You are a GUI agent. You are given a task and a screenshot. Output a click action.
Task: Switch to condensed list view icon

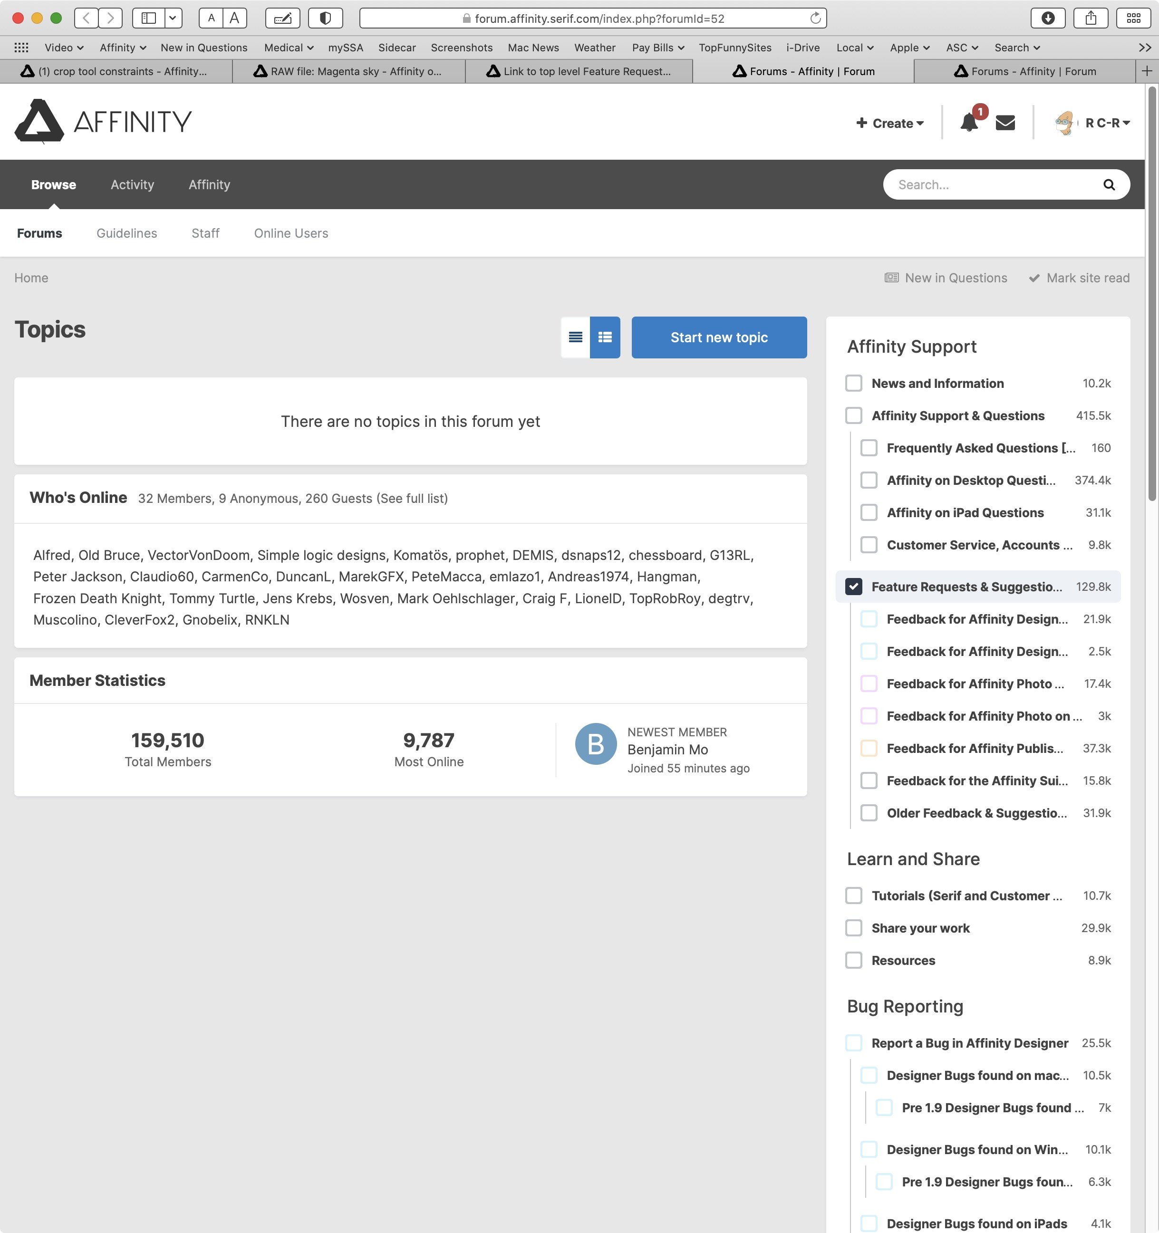click(575, 337)
